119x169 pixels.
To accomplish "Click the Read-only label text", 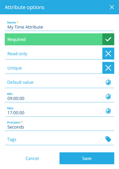I will [17, 54].
